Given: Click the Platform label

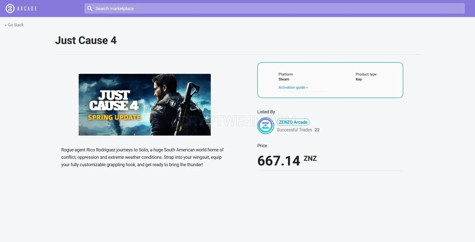Looking at the screenshot, I should pos(286,74).
